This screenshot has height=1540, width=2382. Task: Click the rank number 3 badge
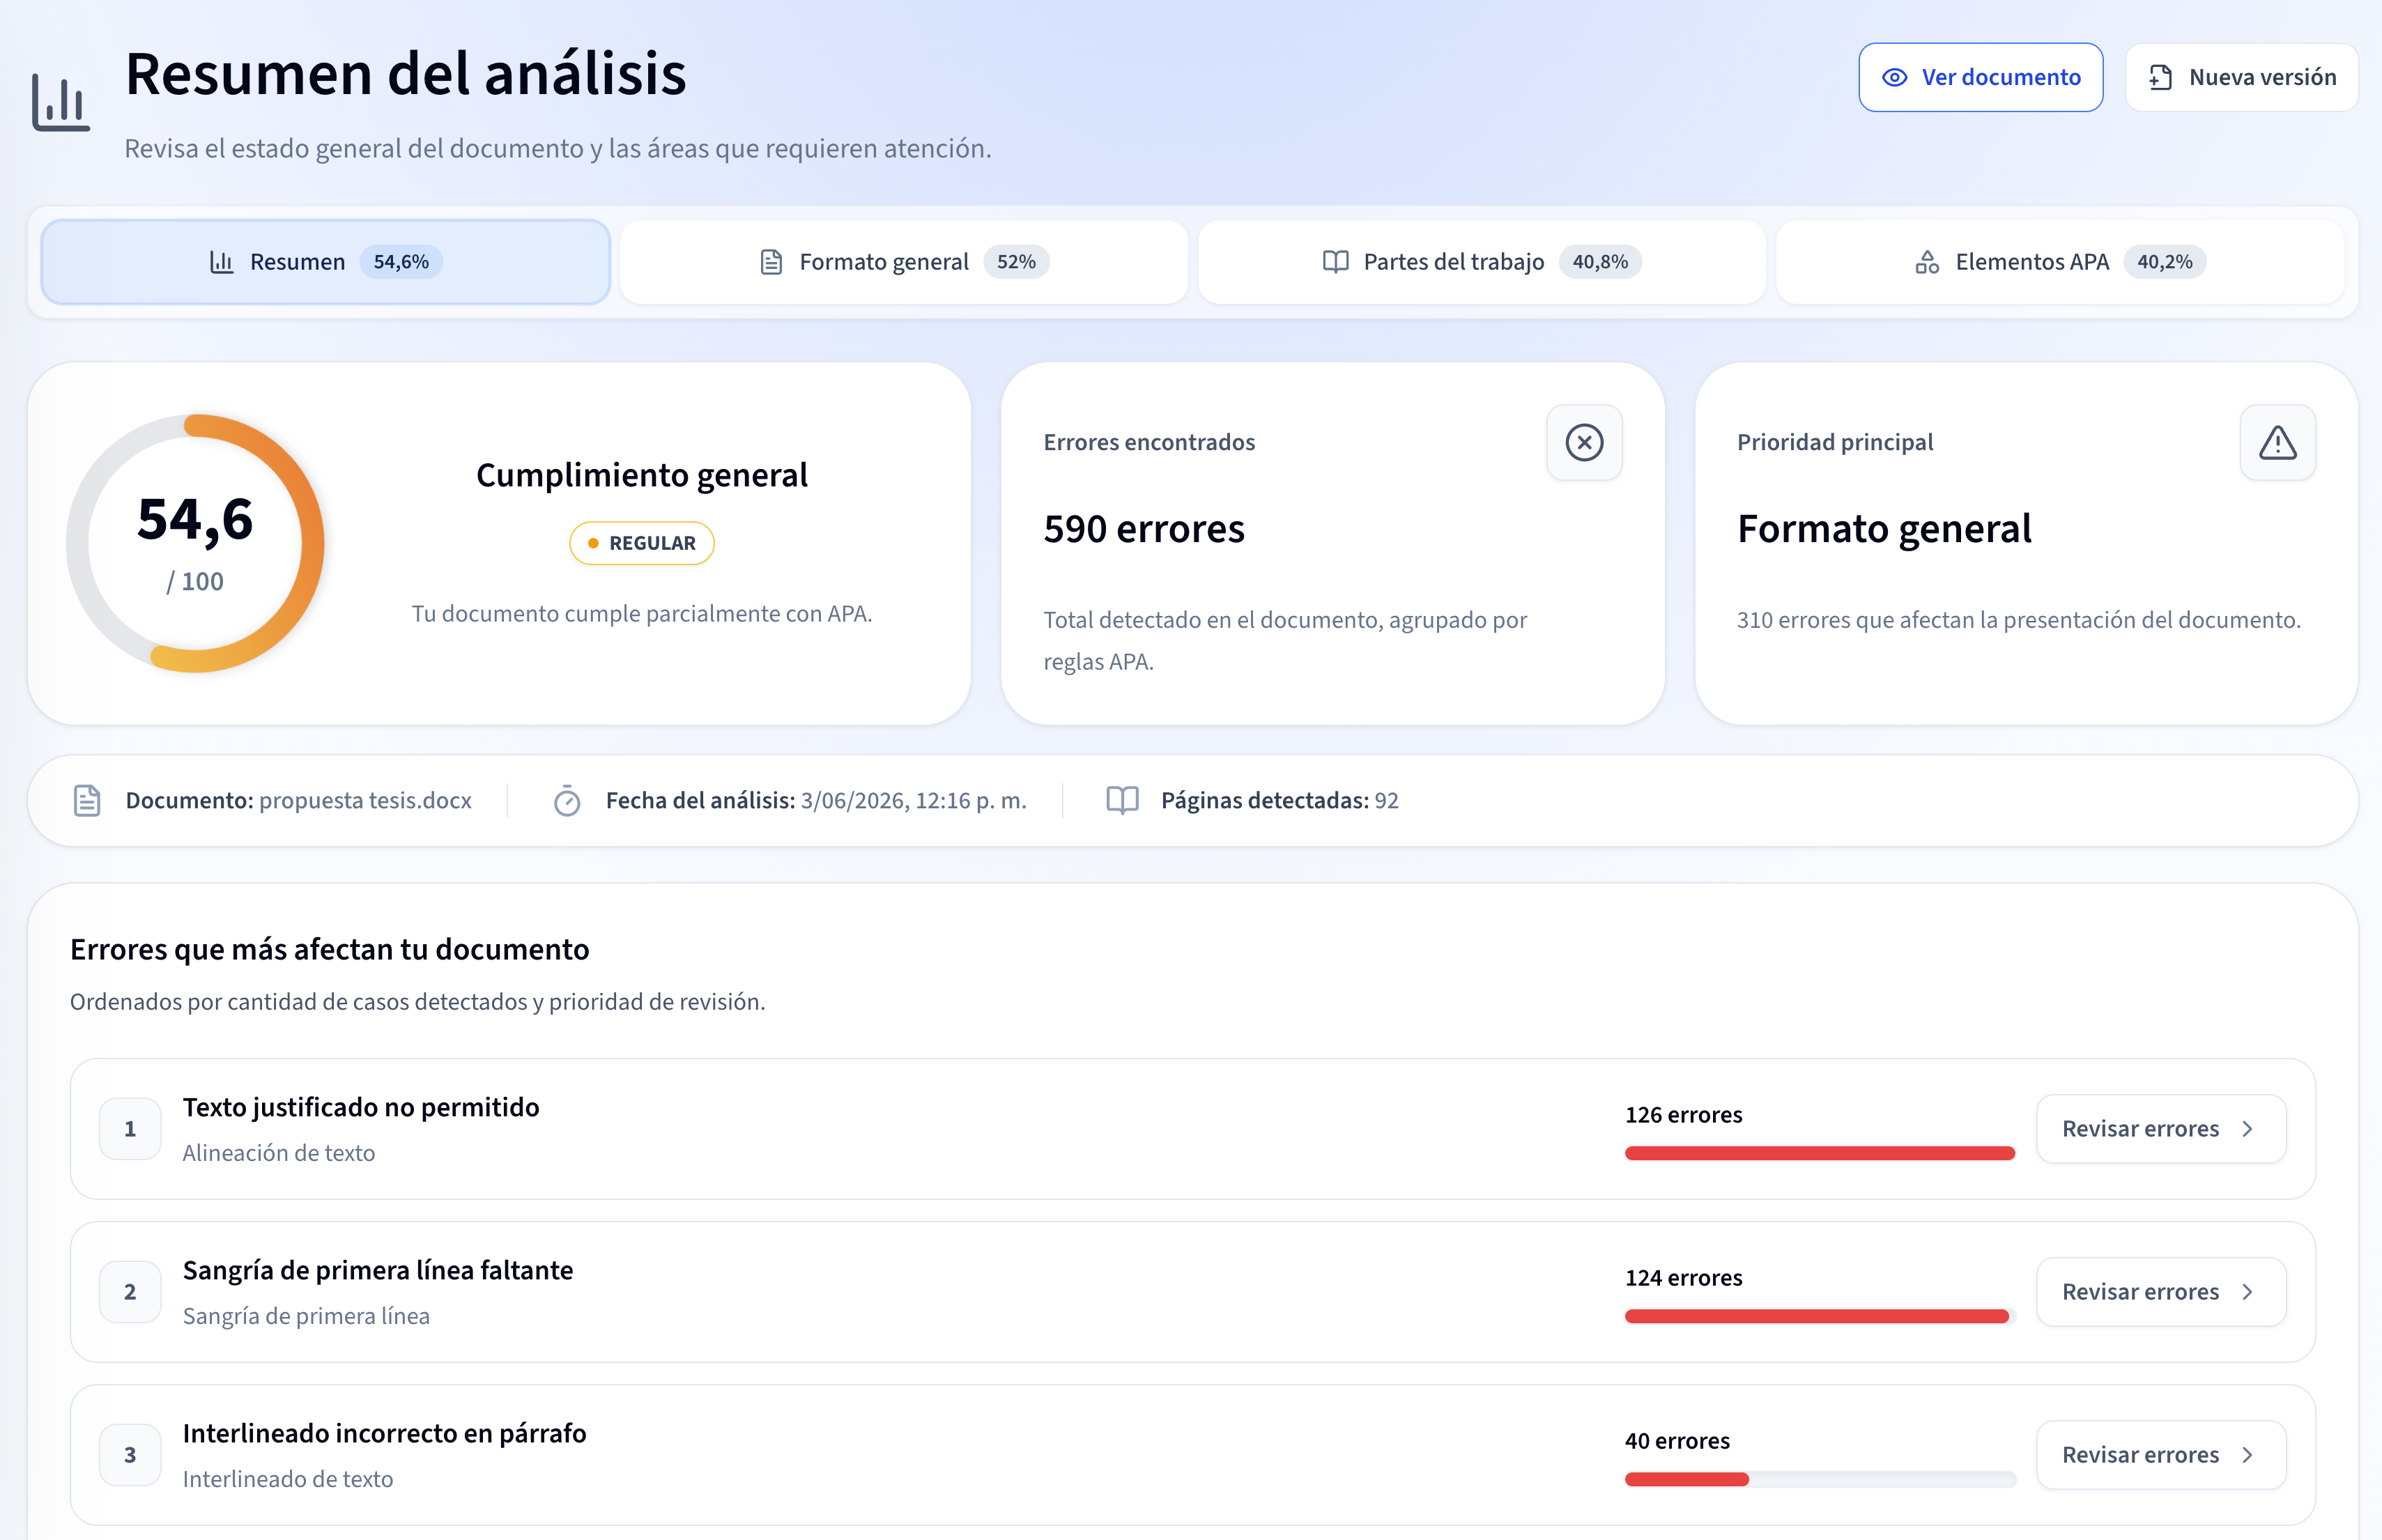pyautogui.click(x=130, y=1455)
